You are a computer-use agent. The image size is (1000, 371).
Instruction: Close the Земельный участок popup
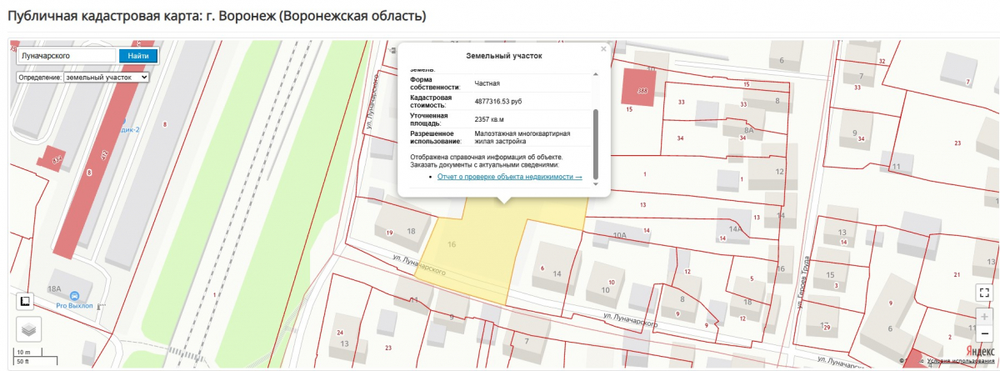tap(603, 49)
